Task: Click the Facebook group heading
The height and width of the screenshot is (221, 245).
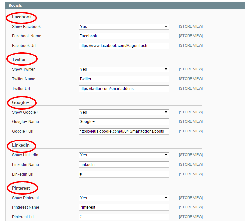Action: pyautogui.click(x=22, y=17)
